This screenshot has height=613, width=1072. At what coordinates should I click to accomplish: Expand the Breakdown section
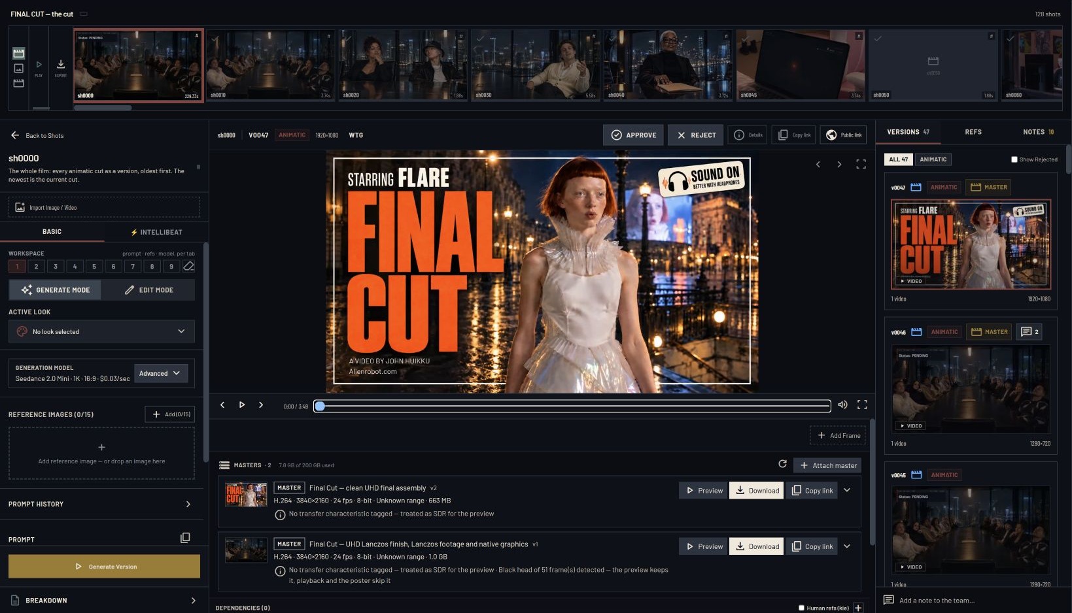(104, 600)
